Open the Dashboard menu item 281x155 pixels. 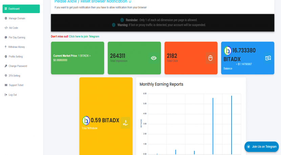click(x=21, y=9)
